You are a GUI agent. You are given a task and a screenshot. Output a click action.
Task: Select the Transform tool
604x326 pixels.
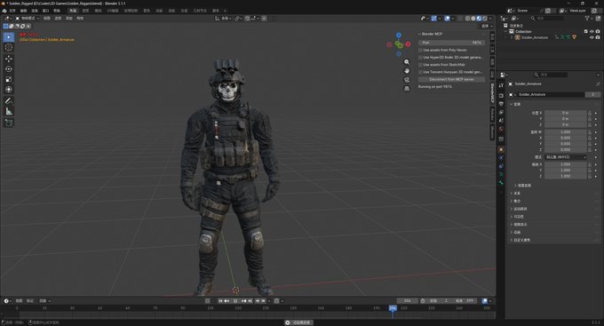[9, 90]
